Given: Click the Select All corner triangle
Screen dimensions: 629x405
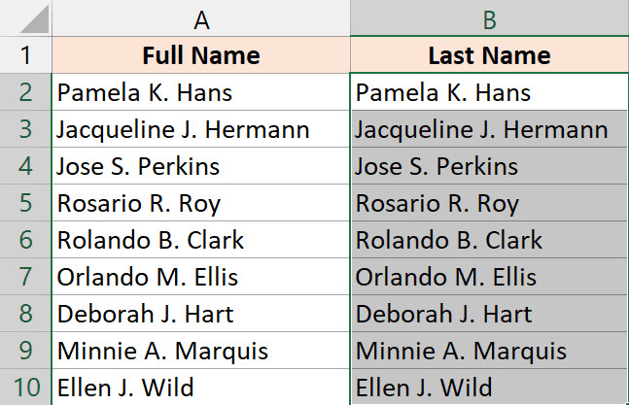Looking at the screenshot, I should click(x=27, y=18).
